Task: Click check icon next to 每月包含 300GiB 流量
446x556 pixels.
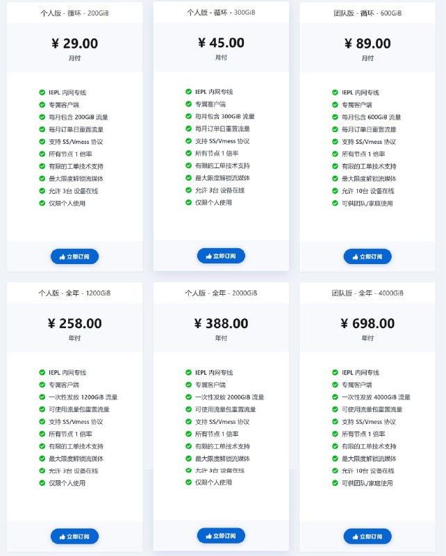Action: (x=188, y=116)
